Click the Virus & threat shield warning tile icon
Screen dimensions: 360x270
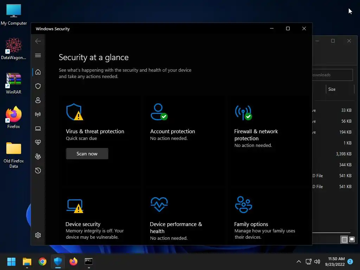tap(75, 112)
